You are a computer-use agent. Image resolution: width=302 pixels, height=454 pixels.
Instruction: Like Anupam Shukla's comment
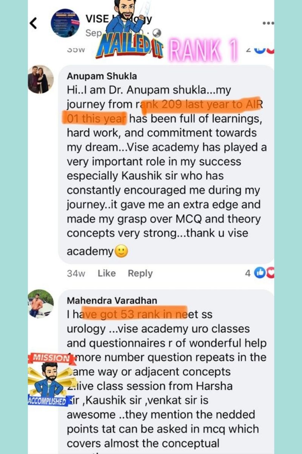(106, 273)
